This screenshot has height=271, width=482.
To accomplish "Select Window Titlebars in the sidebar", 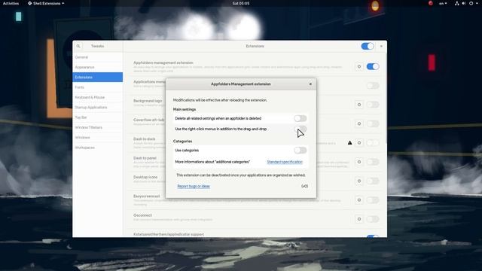I will 98,127.
